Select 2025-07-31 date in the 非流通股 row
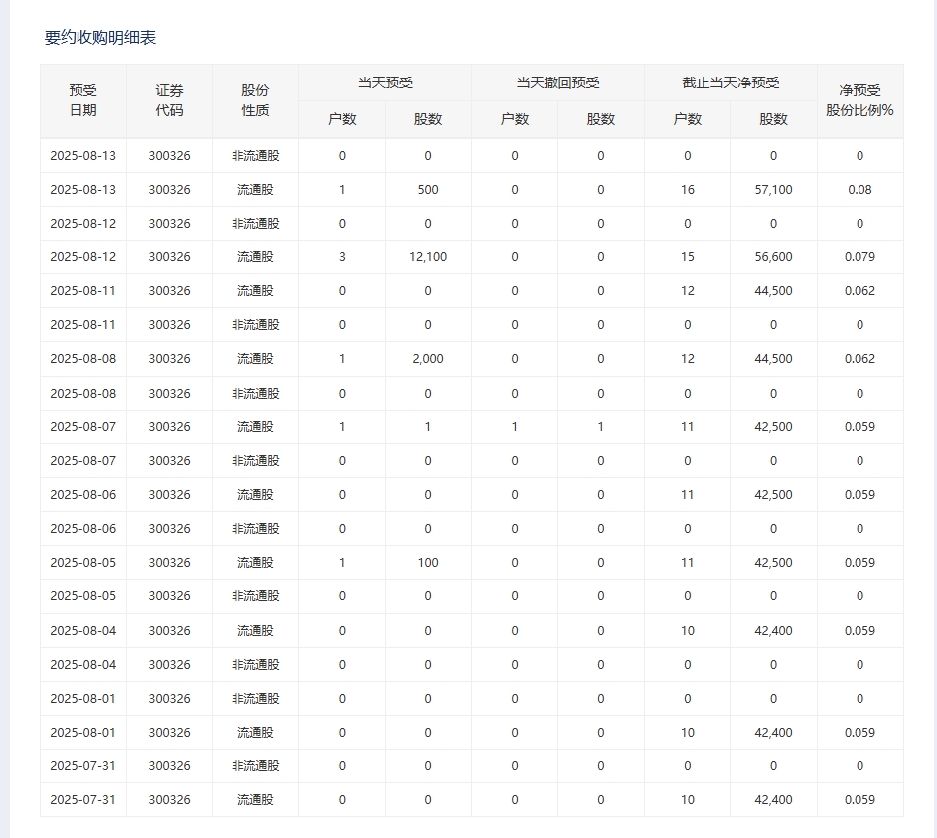The image size is (937, 838). click(83, 766)
